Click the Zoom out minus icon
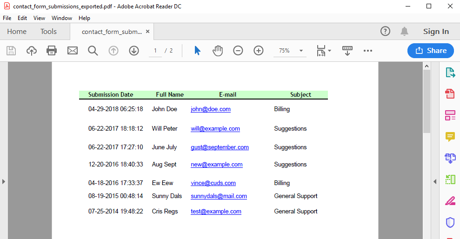The height and width of the screenshot is (239, 460). tap(238, 51)
